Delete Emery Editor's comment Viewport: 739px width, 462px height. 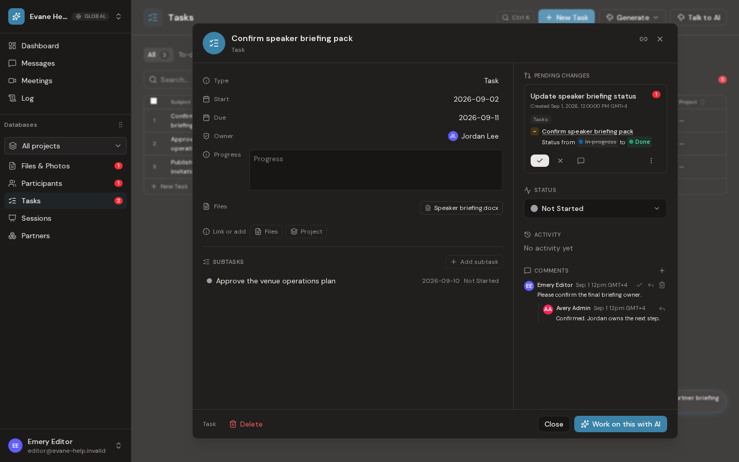click(662, 285)
